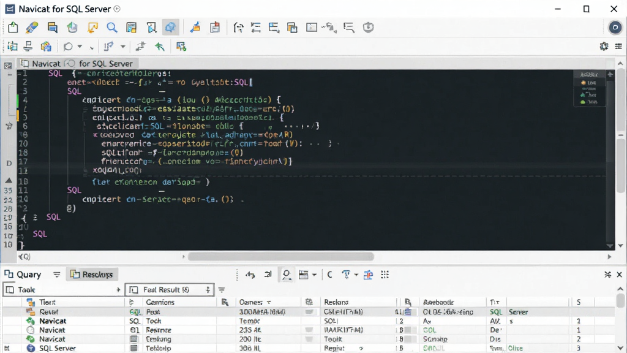627x353 pixels.
Task: Open settings with the gear icon
Action: 604,47
